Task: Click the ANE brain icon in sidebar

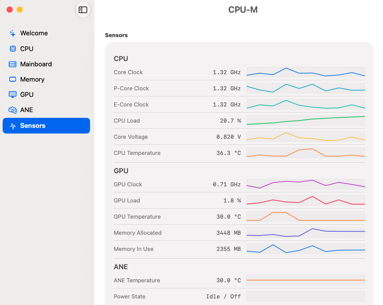Action: [x=12, y=110]
